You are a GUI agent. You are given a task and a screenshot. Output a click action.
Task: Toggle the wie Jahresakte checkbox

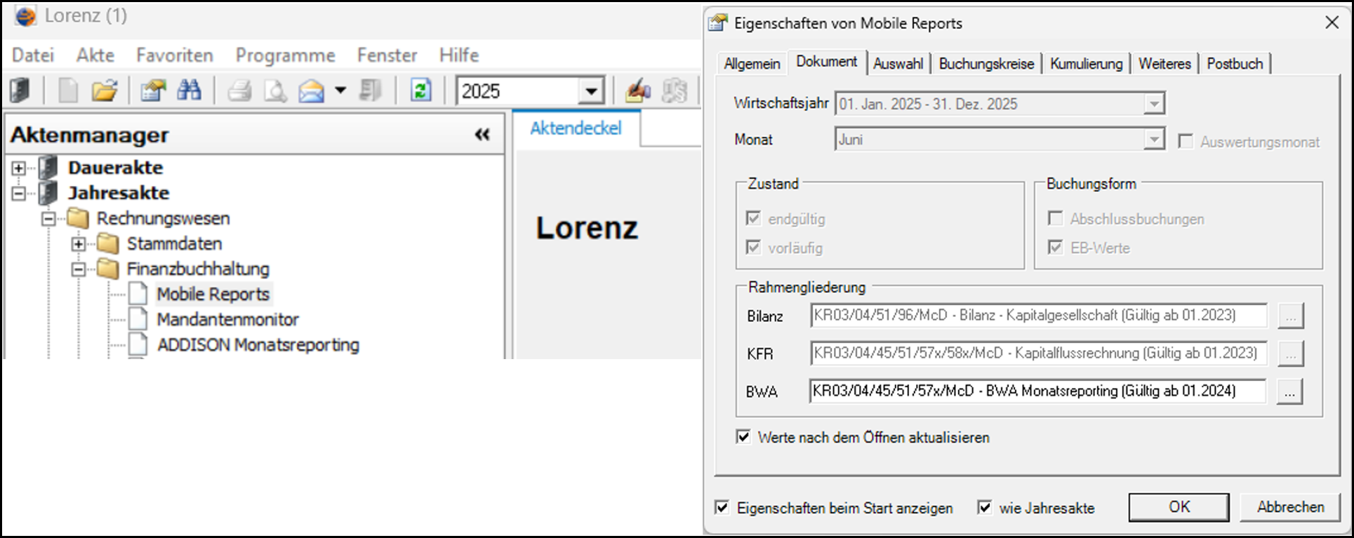(x=985, y=507)
